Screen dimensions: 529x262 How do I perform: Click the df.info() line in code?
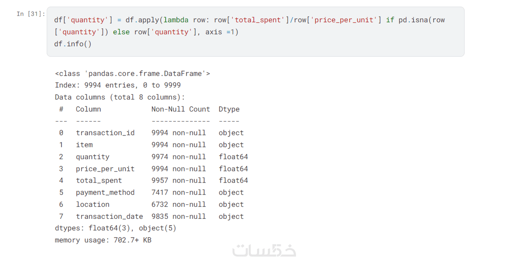click(x=72, y=44)
